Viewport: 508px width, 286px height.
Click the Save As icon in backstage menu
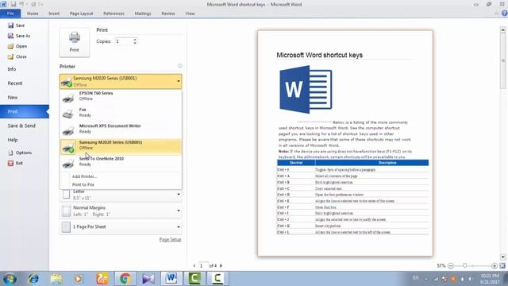pyautogui.click(x=10, y=36)
